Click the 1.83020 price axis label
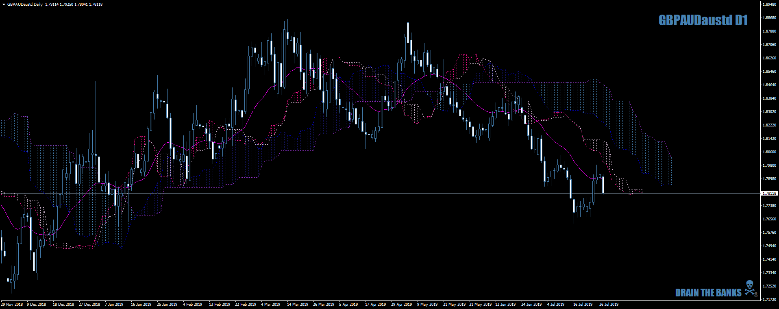The width and height of the screenshot is (779, 309). tap(769, 112)
